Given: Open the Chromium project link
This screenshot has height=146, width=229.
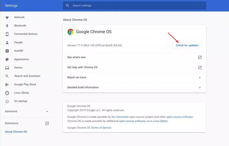Looking at the screenshot, I should [122, 117].
